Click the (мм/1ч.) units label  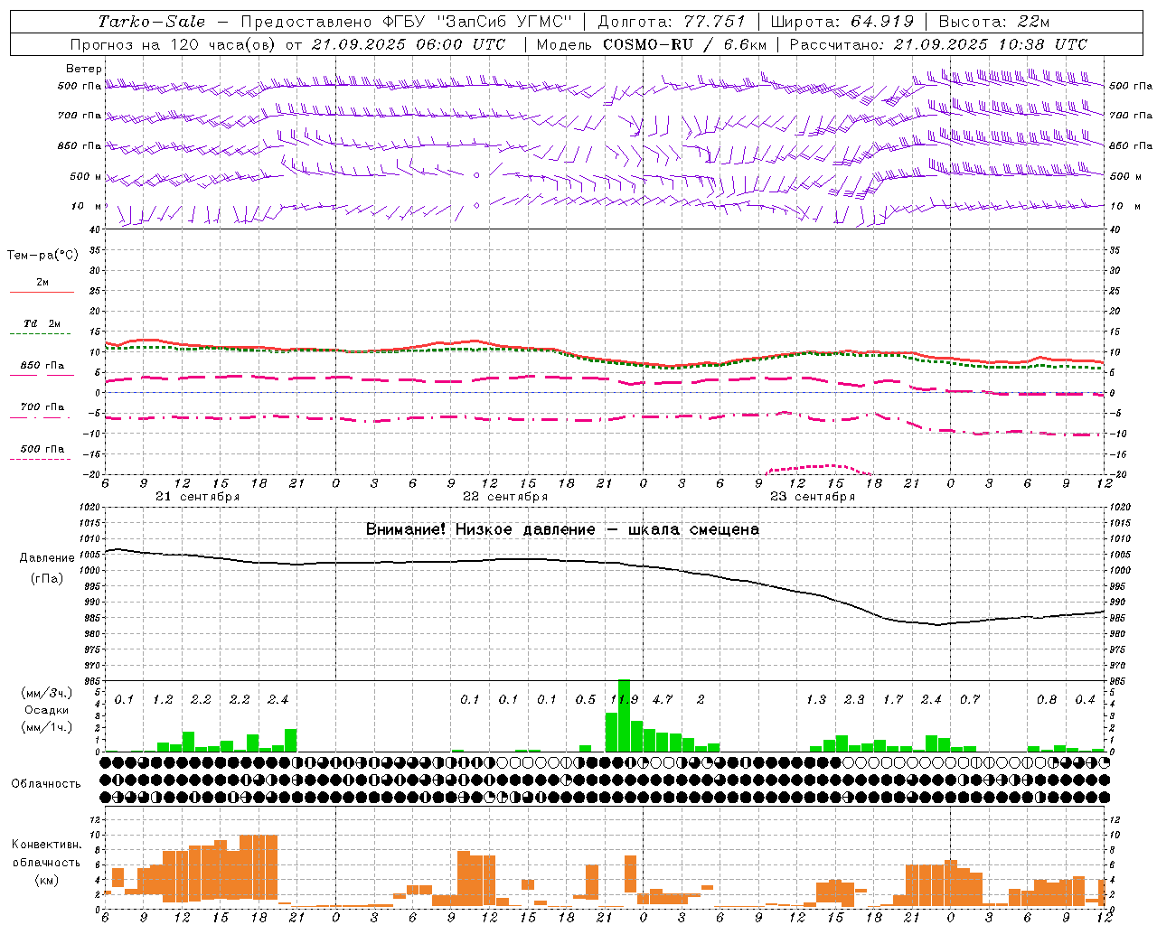click(x=46, y=728)
